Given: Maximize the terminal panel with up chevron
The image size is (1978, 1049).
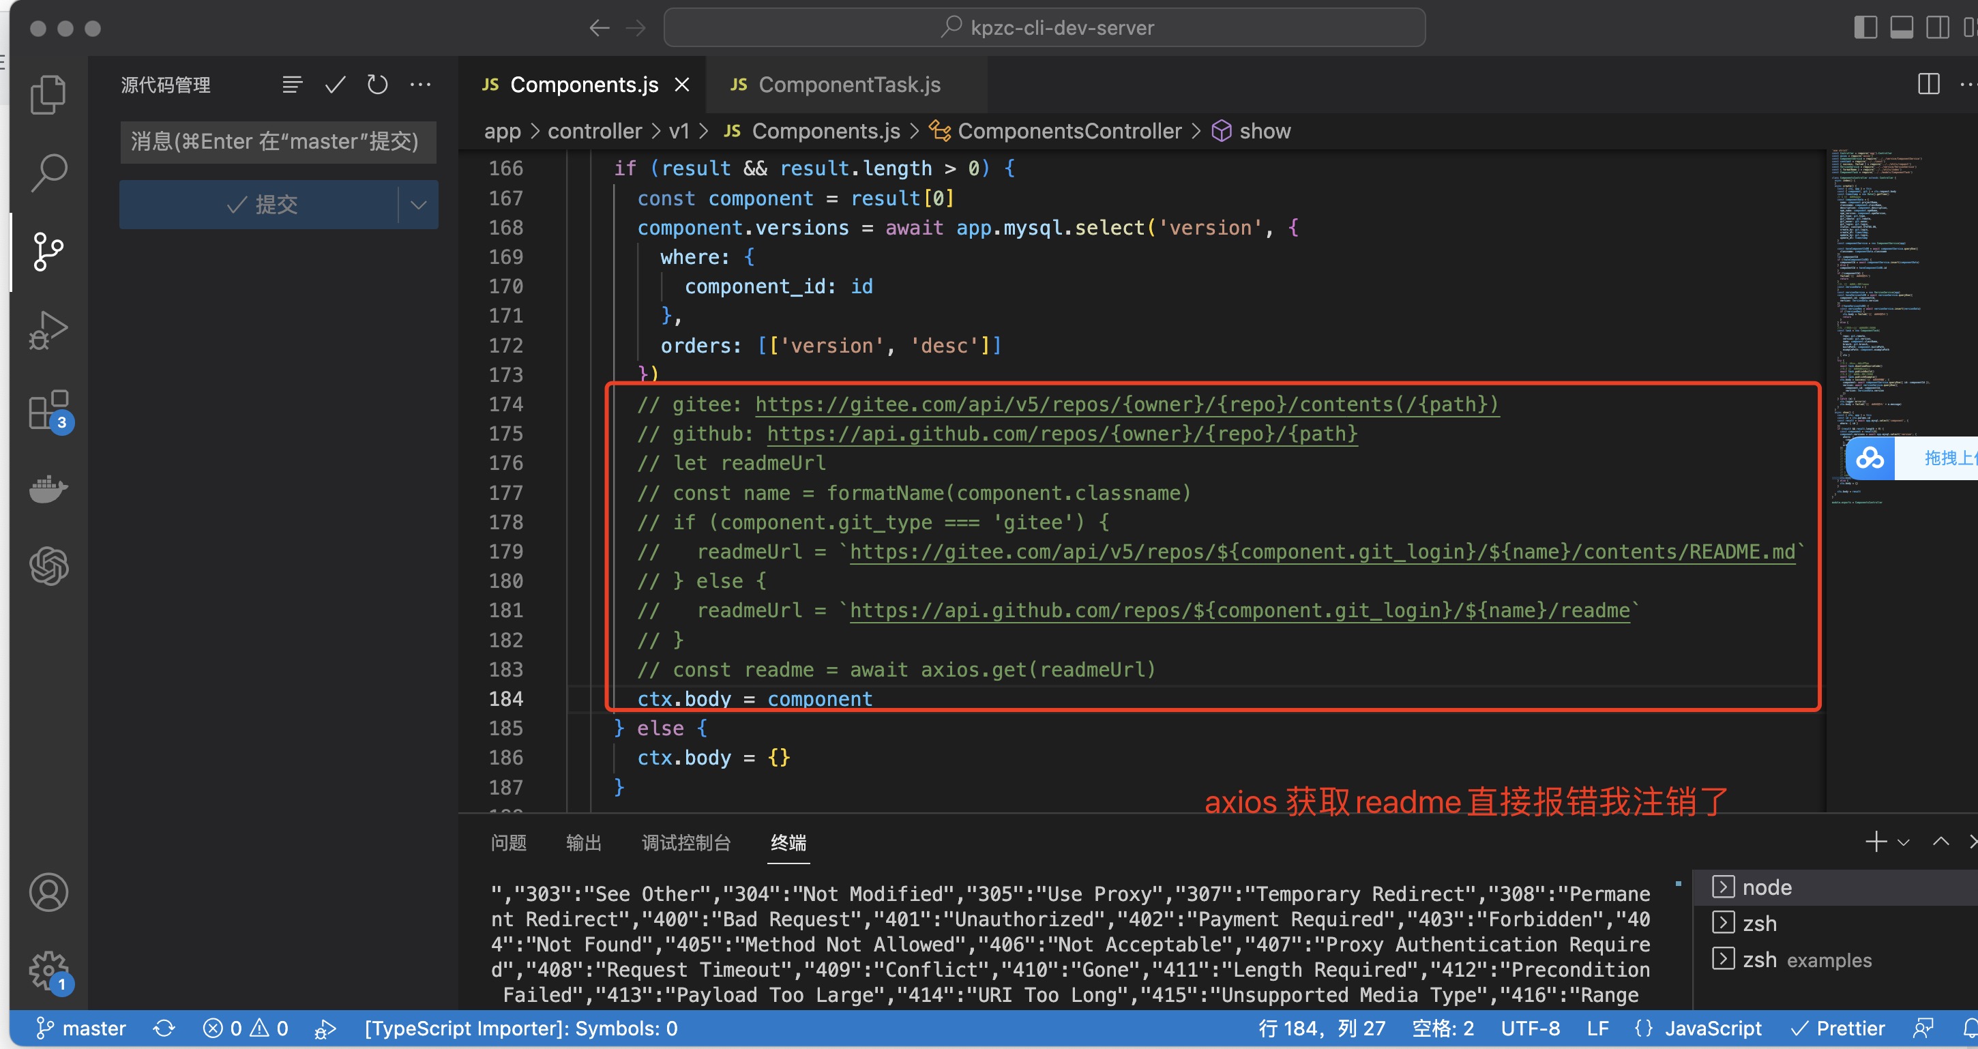Looking at the screenshot, I should tap(1940, 842).
